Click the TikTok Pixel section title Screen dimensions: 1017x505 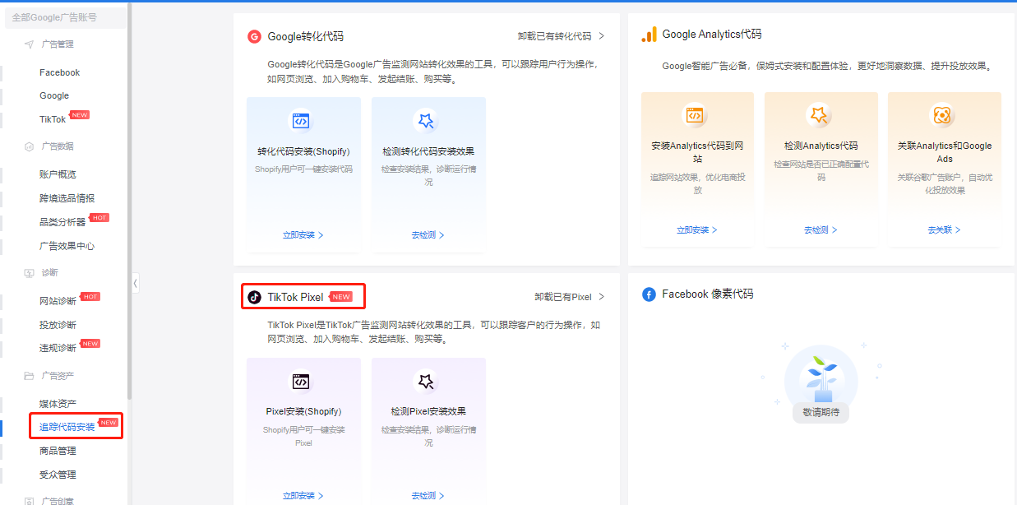295,297
